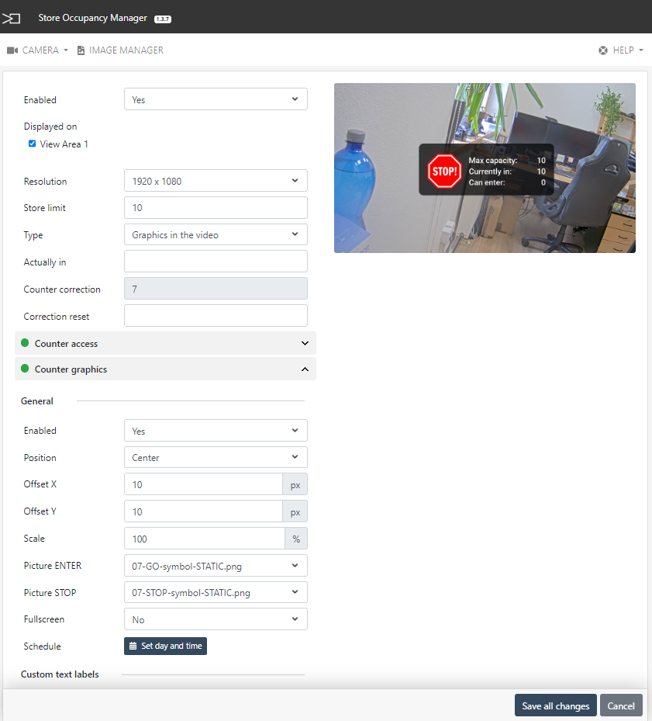Click the Displayed on label
The height and width of the screenshot is (721, 652).
pos(50,127)
